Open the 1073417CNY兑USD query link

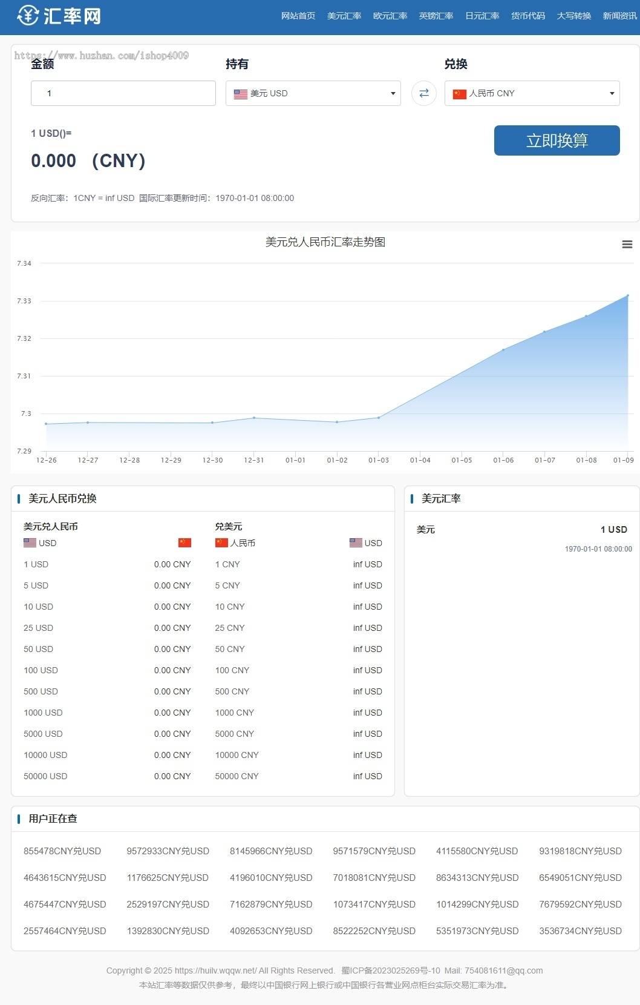point(374,904)
